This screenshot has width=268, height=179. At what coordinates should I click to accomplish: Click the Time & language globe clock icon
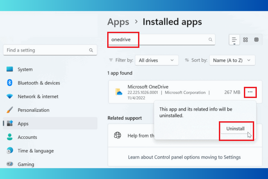coord(10,150)
